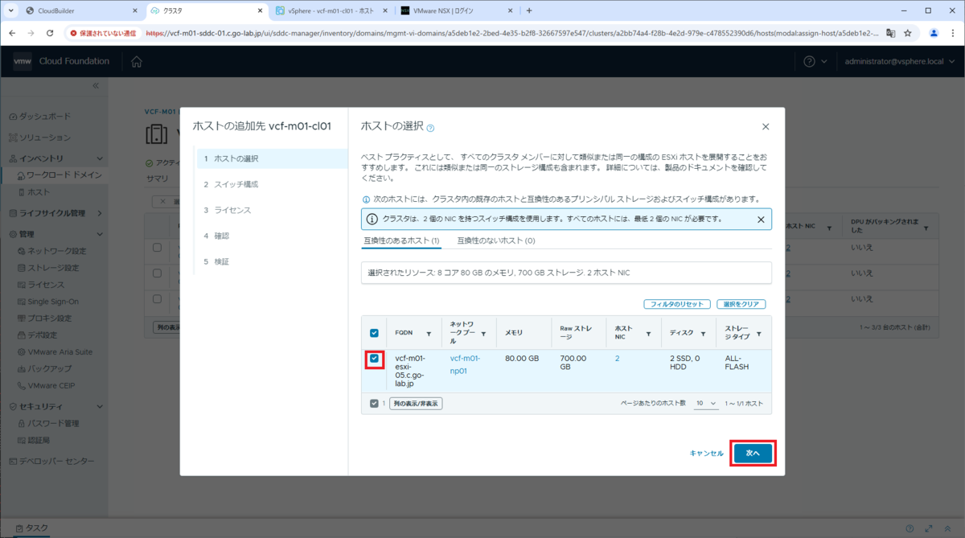Toggle the selected-count checkbox in table footer
965x538 pixels.
[374, 404]
